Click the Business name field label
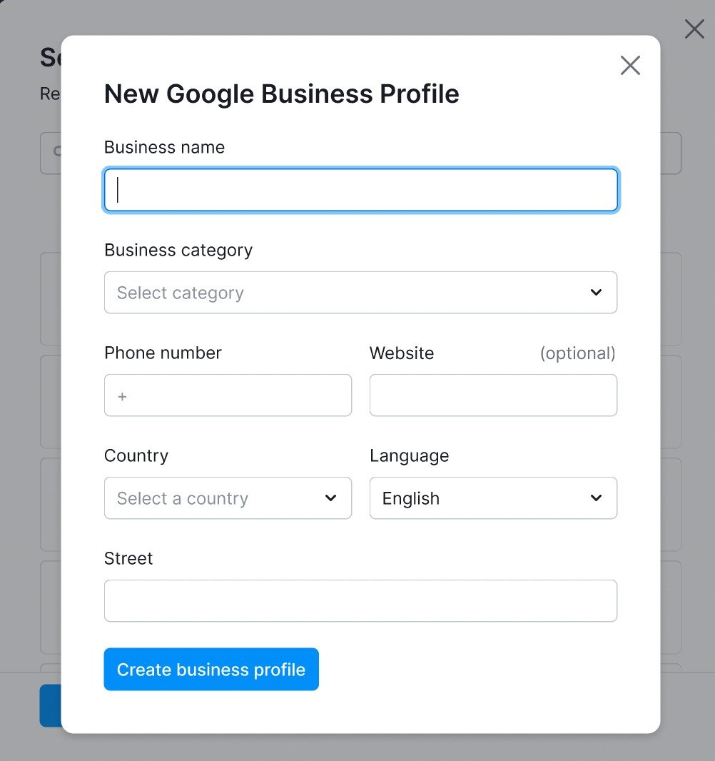Screen dimensions: 715x761 click(164, 147)
